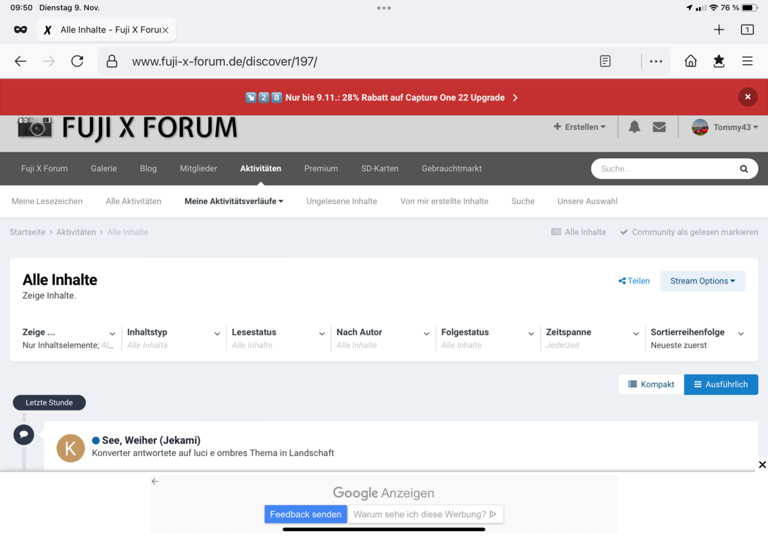This screenshot has width=768, height=536.
Task: Switch to Ausführlich view
Action: 721,384
